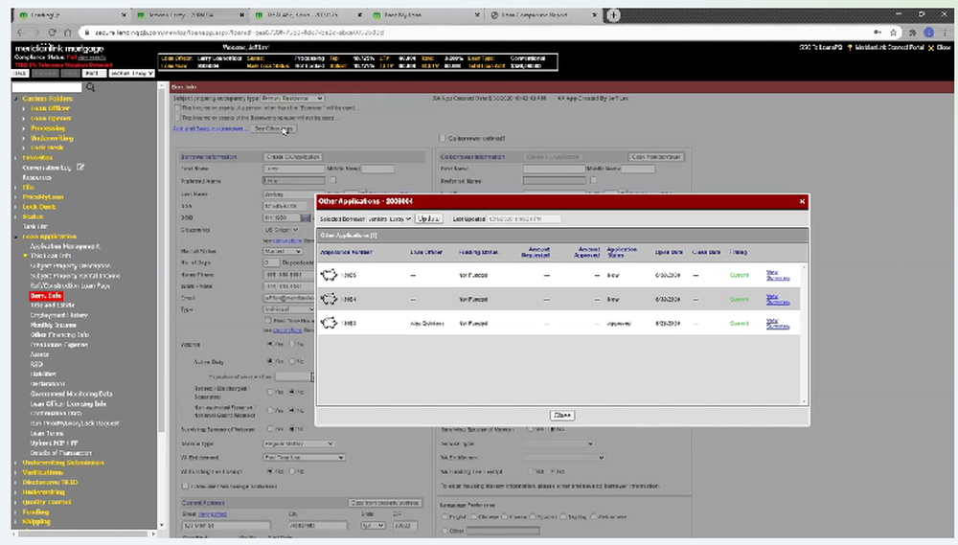Viewport: 958px width, 545px height.
Task: Open View Summary link for application 10004
Action: pyautogui.click(x=777, y=299)
